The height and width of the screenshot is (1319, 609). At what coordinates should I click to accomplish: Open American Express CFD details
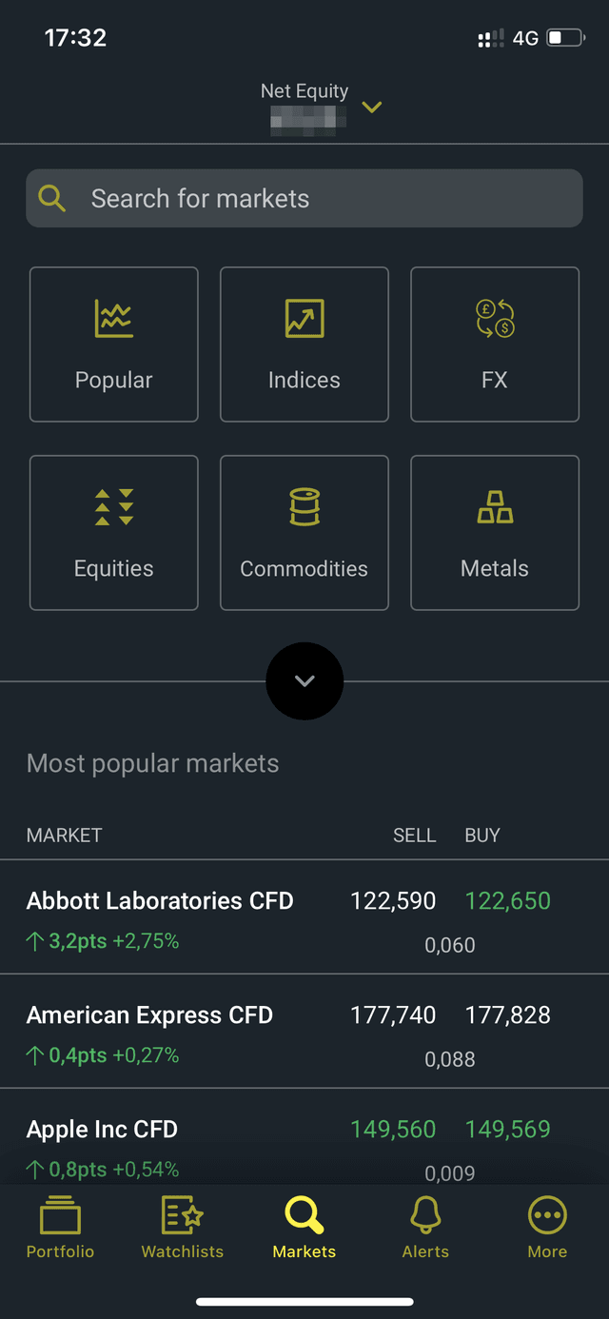[x=150, y=1014]
